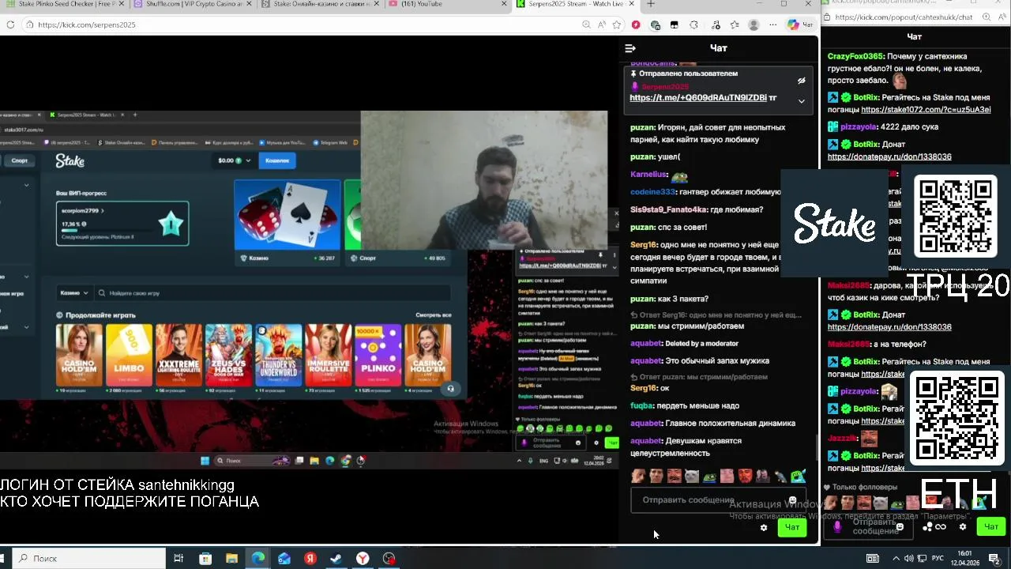Open Казино category dropdown in streamed Stake page

[75, 293]
